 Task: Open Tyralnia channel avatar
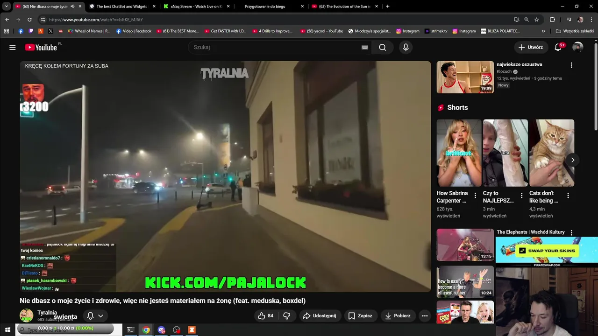(x=27, y=315)
